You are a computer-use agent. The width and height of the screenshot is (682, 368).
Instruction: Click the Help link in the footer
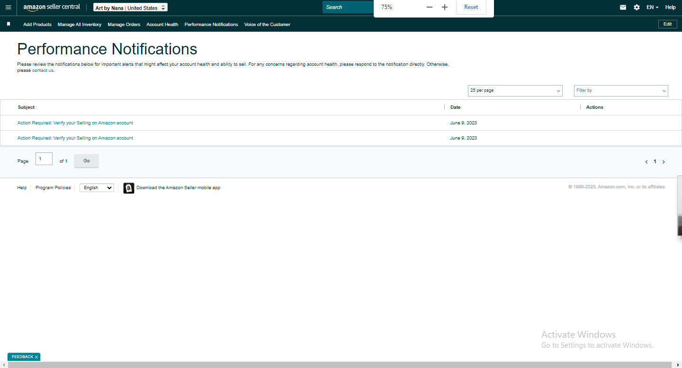[22, 188]
